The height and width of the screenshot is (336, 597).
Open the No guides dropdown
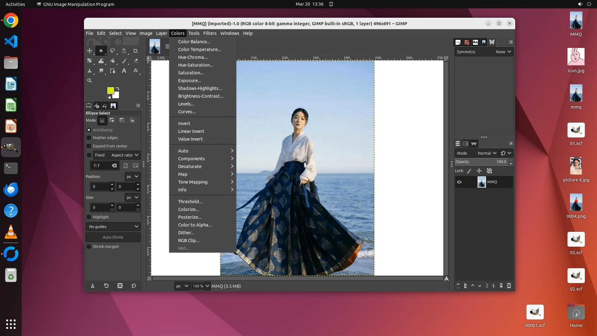113,227
